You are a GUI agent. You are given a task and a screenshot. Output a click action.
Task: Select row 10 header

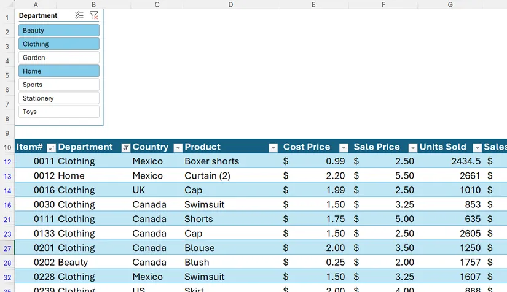[7, 148]
